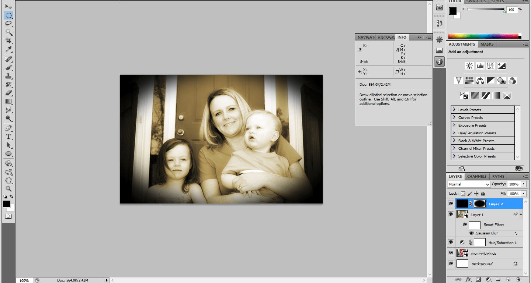Select the History Brush tool

click(x=8, y=84)
